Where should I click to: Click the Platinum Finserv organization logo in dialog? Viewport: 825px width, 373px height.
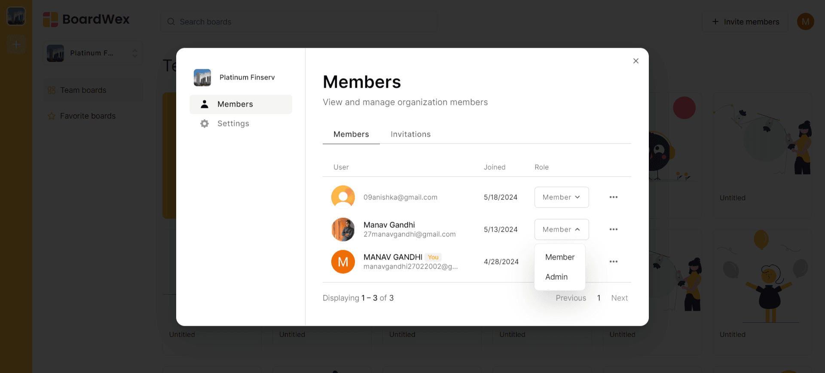pos(202,77)
